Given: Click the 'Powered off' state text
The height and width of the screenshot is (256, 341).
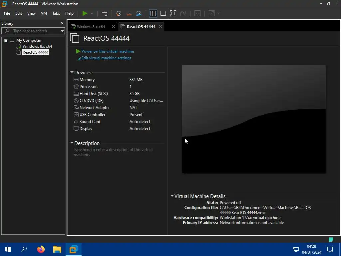Looking at the screenshot, I should click(x=230, y=203).
